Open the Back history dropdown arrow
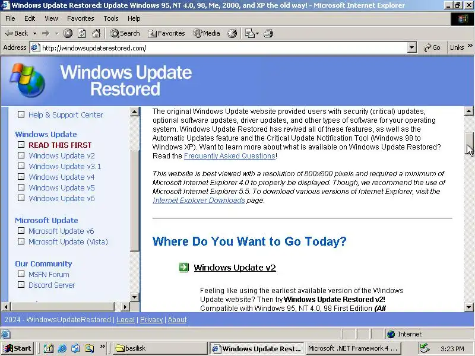The width and height of the screenshot is (475, 356). 34,33
